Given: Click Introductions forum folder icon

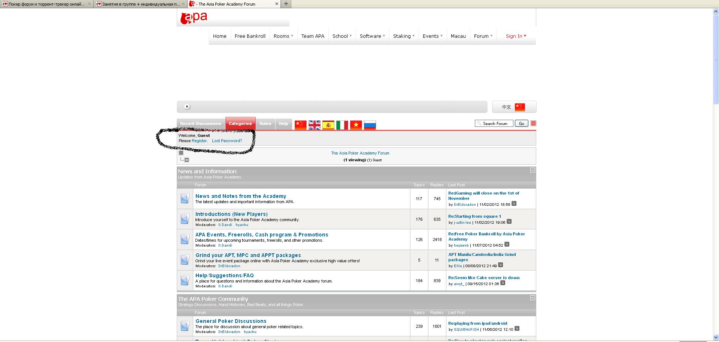Looking at the screenshot, I should click(185, 219).
